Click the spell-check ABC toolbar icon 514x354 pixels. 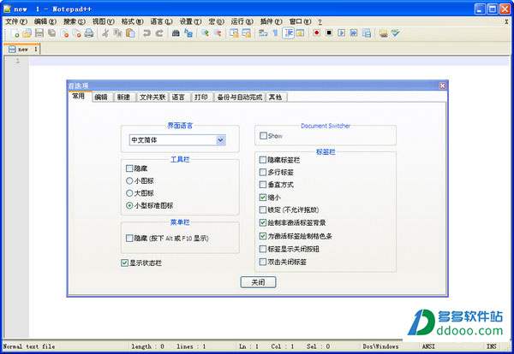(395, 33)
